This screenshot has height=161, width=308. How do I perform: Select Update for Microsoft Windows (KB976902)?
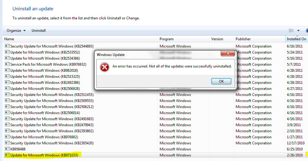(44, 137)
